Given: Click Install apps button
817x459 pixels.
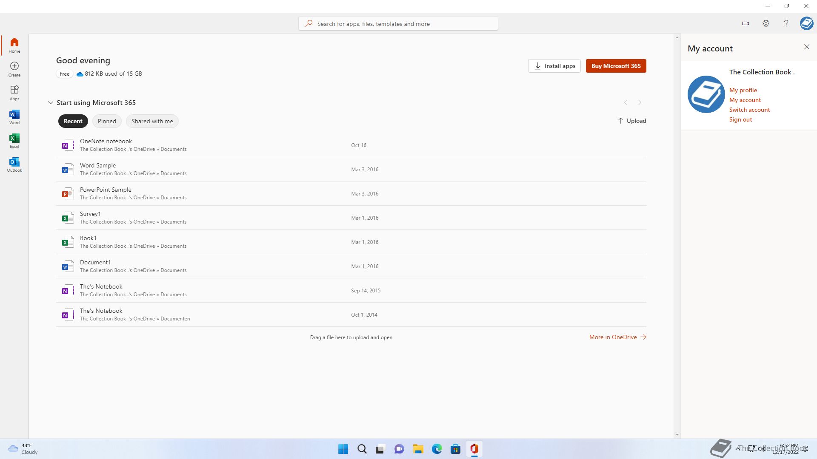Looking at the screenshot, I should (554, 66).
